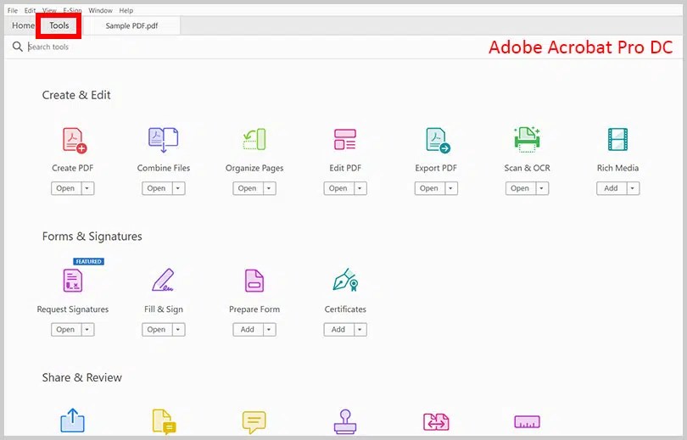Click the FEATURED badge above Request Signatures
This screenshot has height=440, width=687.
tap(88, 261)
